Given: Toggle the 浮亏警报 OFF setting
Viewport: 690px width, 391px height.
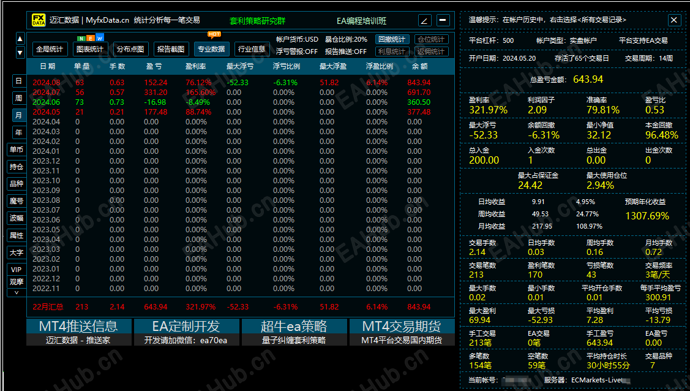Looking at the screenshot, I should point(296,51).
